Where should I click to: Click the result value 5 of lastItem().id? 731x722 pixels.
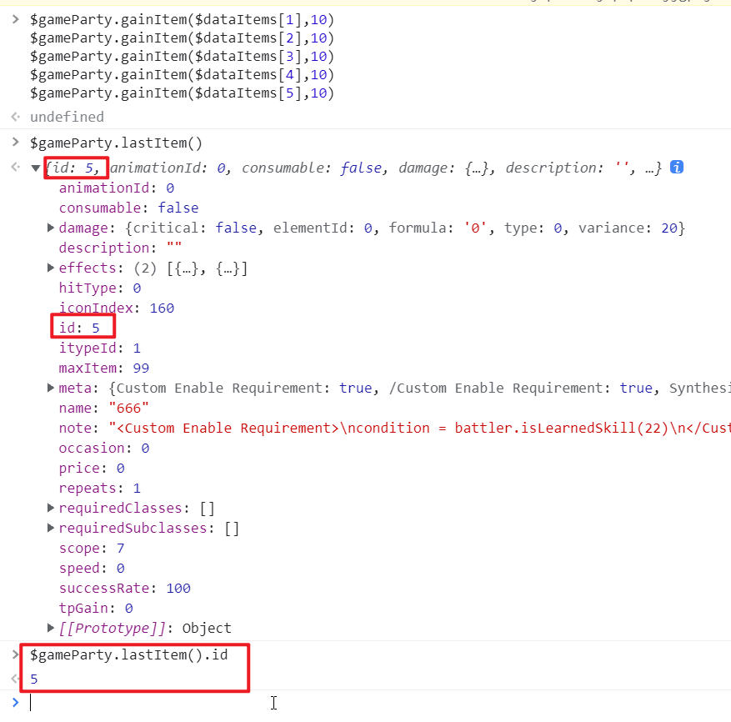[x=34, y=679]
